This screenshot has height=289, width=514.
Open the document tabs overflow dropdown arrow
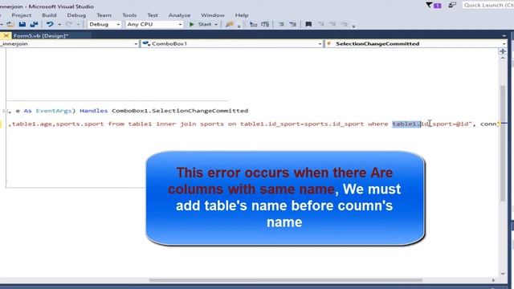tap(504, 35)
